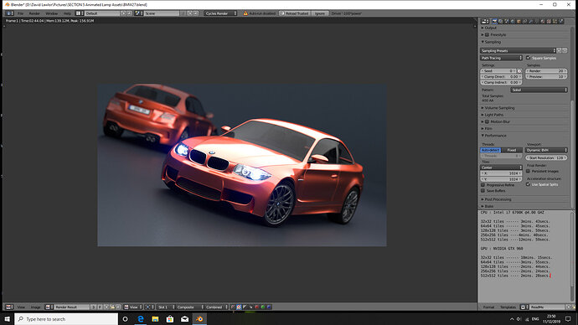578x325 pixels.
Task: Open Microsoft Store from the taskbar
Action: 170,319
